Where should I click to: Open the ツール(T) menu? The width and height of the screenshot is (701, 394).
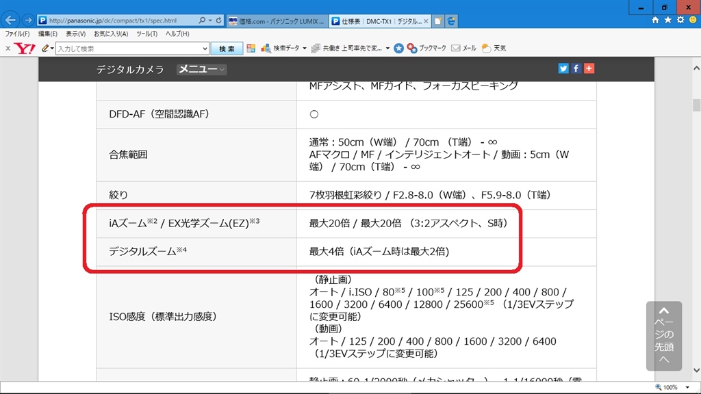146,34
